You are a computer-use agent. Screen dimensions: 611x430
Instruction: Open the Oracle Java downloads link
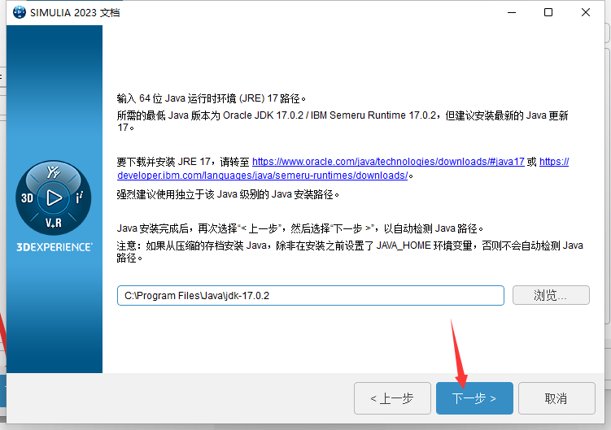point(388,162)
